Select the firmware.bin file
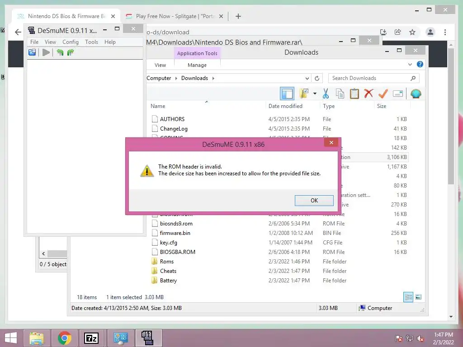Image resolution: width=463 pixels, height=347 pixels. 175,233
